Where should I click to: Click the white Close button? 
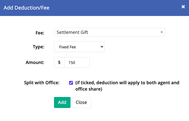pyautogui.click(x=81, y=102)
